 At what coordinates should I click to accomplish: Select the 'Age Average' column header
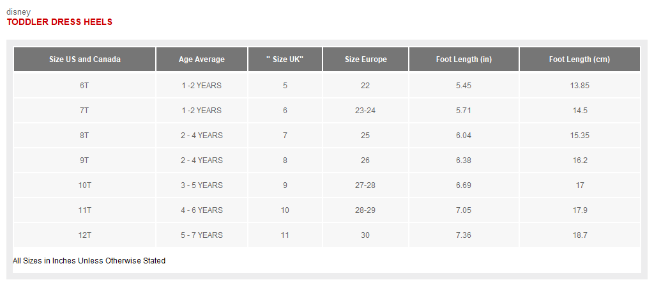pyautogui.click(x=201, y=59)
